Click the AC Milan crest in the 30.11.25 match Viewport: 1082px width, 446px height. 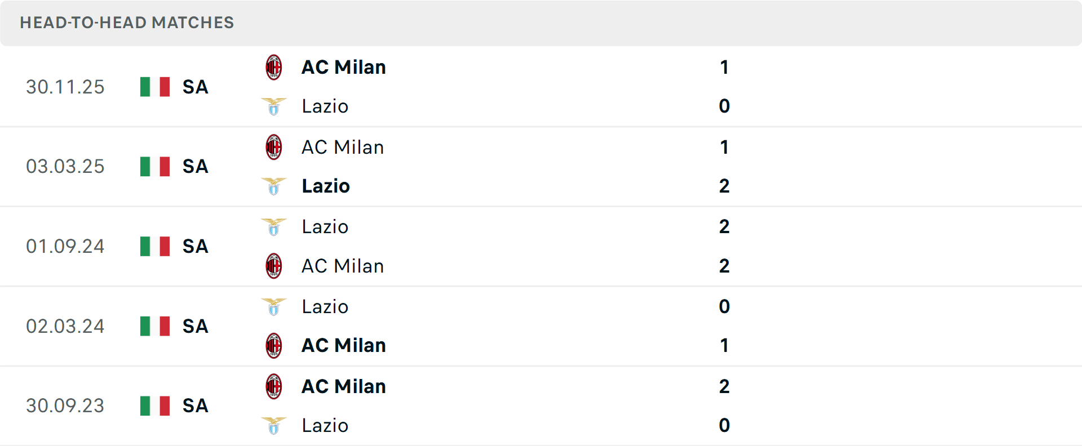point(274,66)
